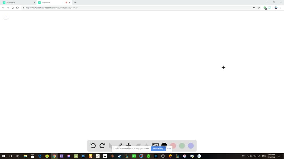Open volume control in system tray
284x159 pixels.
click(251, 156)
